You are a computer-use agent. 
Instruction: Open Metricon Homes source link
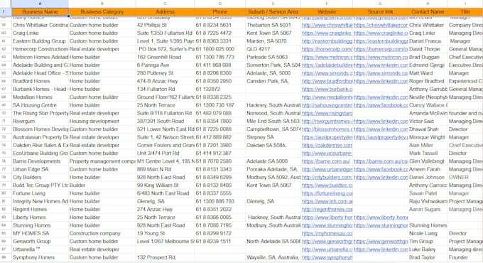381,57
